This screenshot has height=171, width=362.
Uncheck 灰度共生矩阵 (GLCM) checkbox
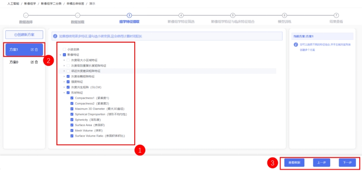pos(68,87)
